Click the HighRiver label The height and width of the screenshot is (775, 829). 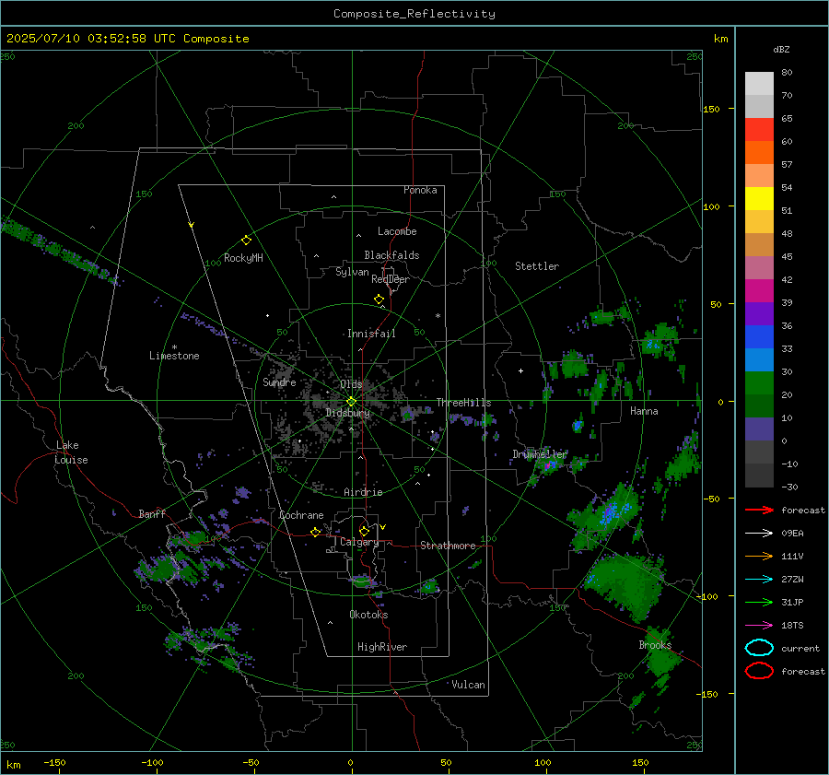click(382, 647)
